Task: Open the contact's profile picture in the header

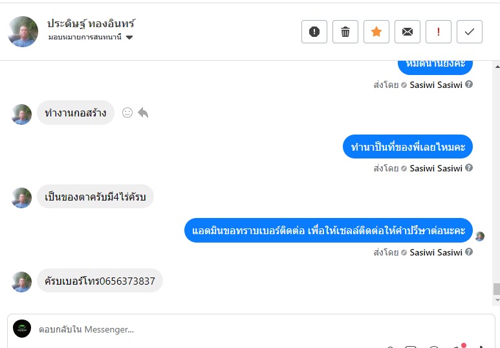Action: coord(23,32)
